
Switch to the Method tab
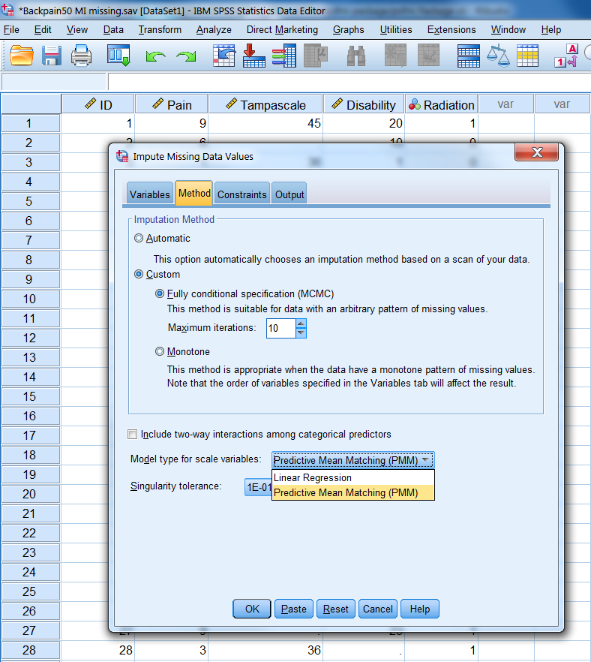point(194,193)
